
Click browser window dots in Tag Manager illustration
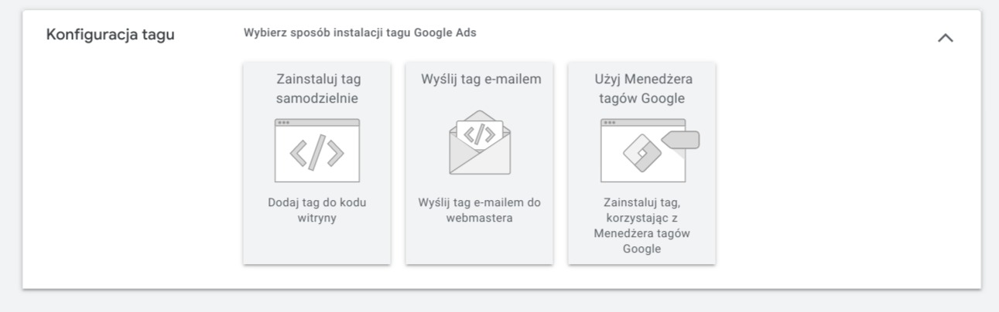[x=610, y=122]
